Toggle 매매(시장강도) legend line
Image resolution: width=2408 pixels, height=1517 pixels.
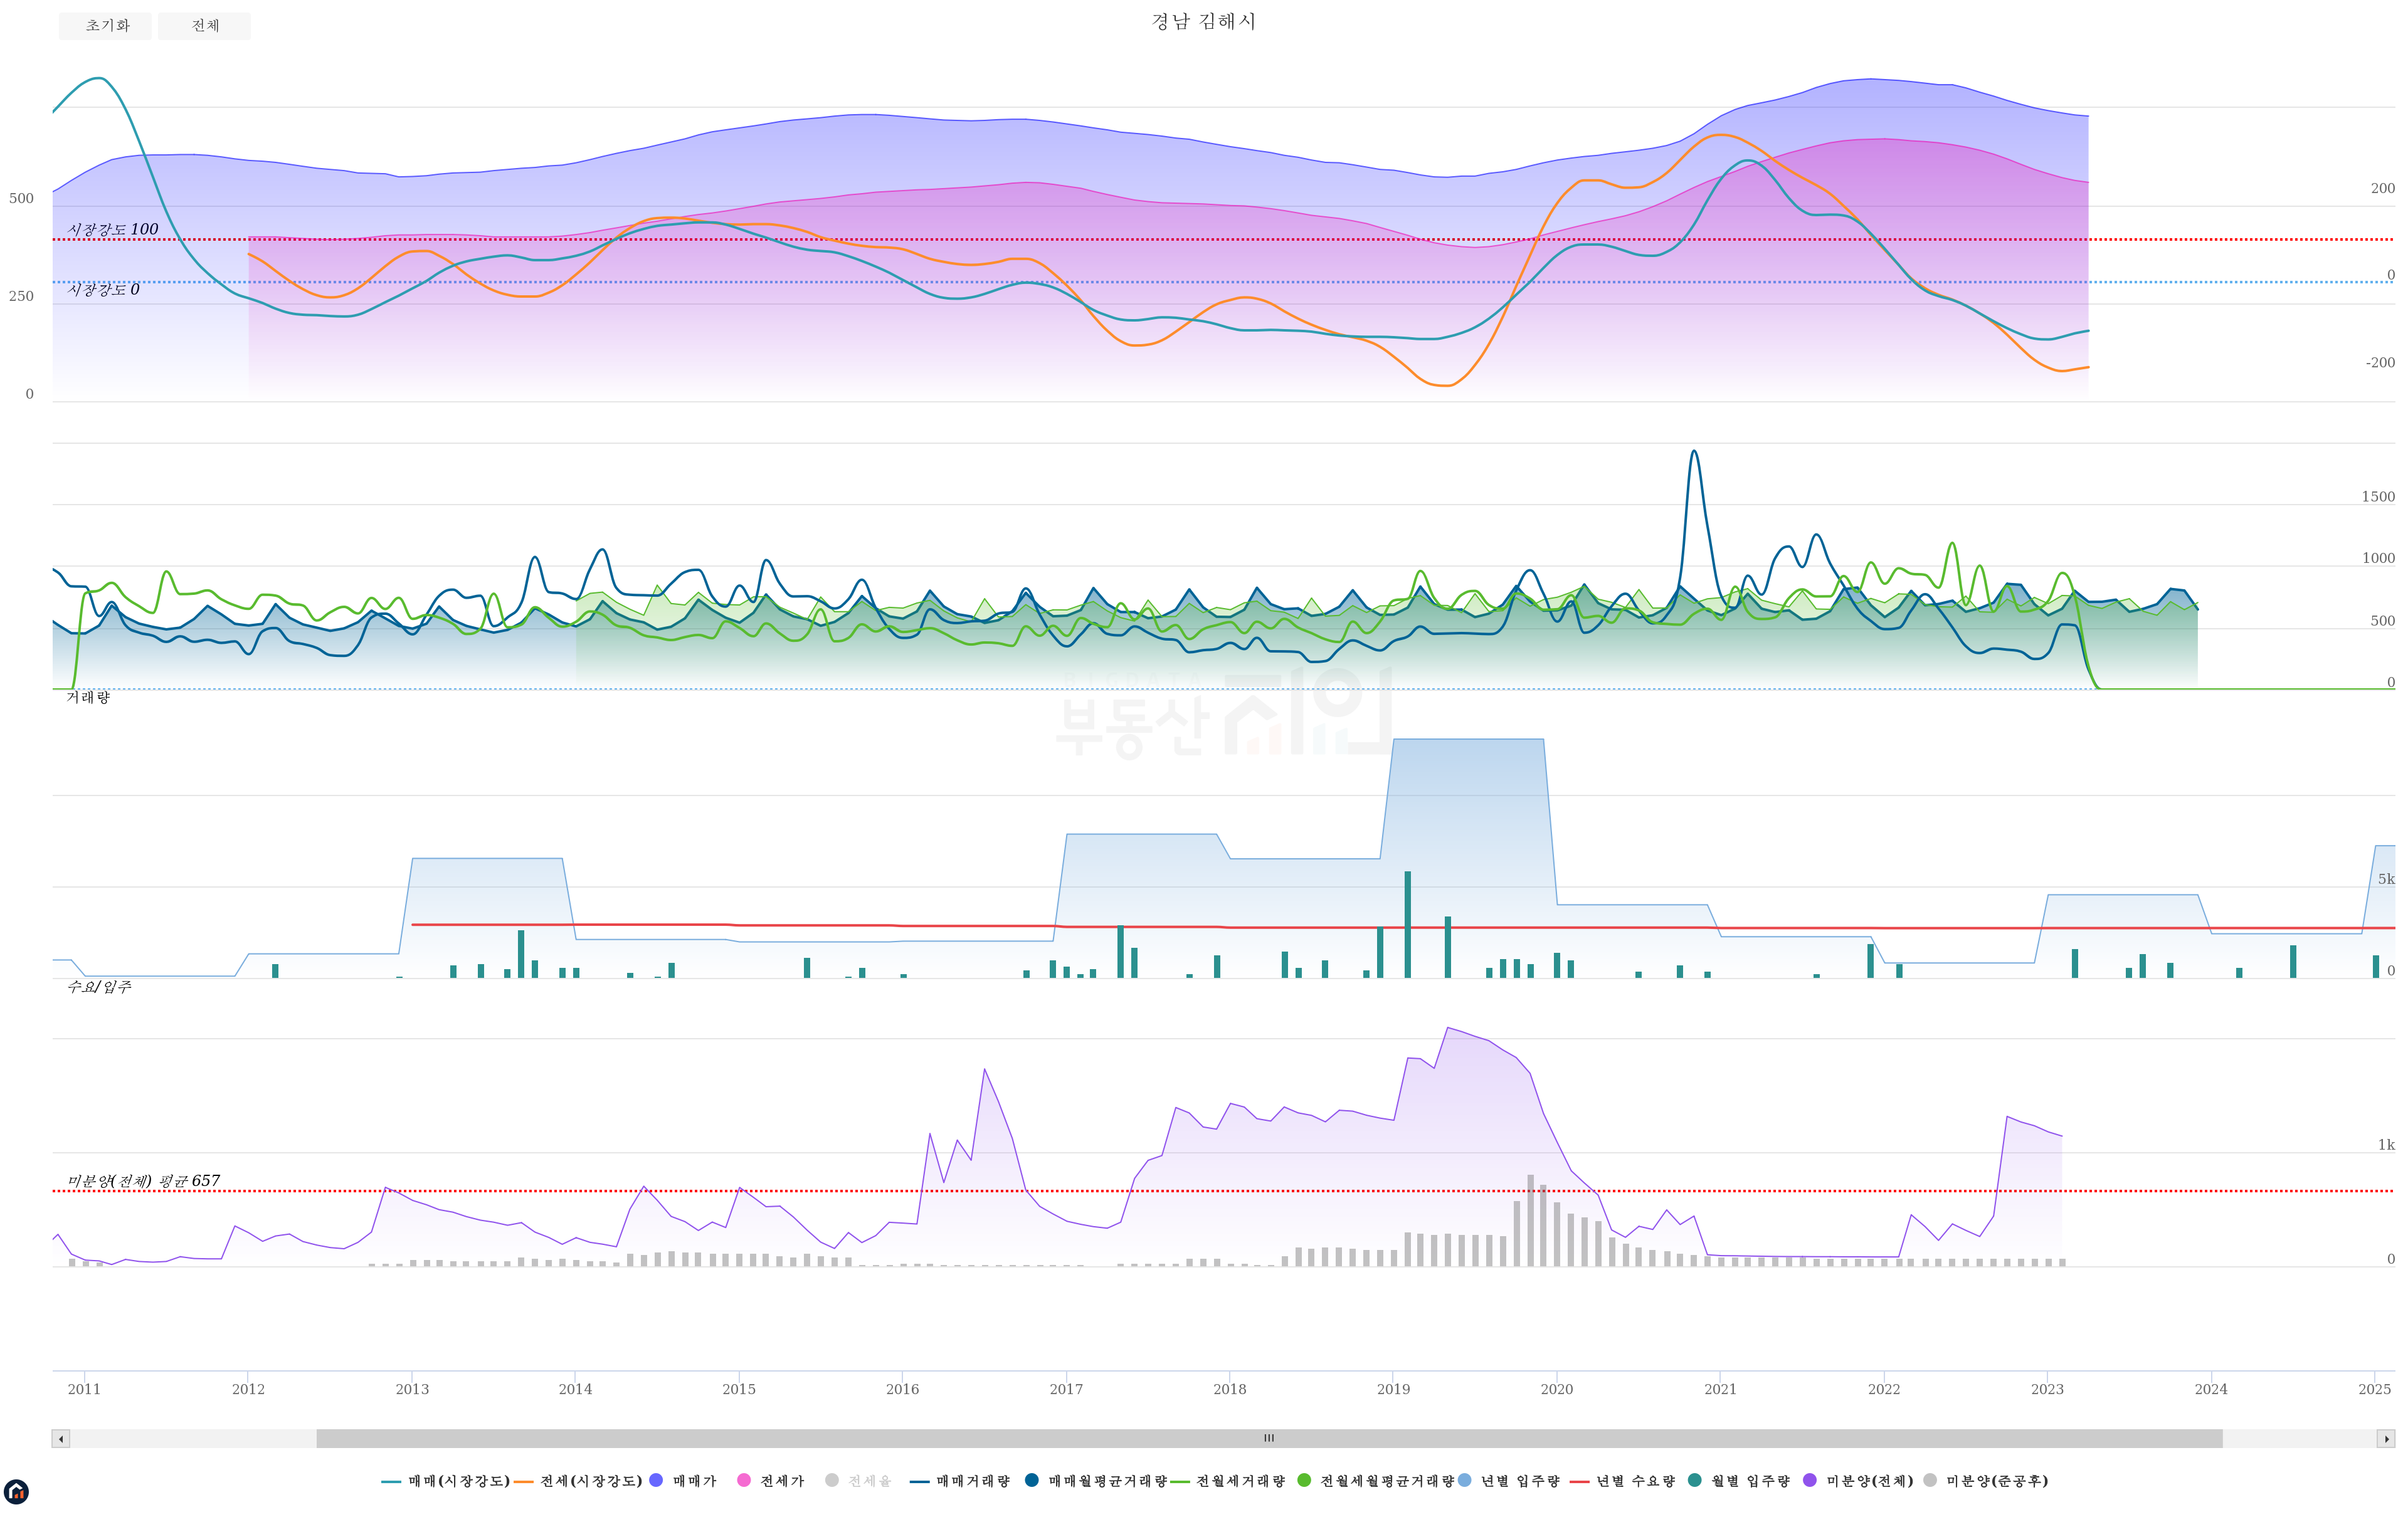[x=458, y=1480]
